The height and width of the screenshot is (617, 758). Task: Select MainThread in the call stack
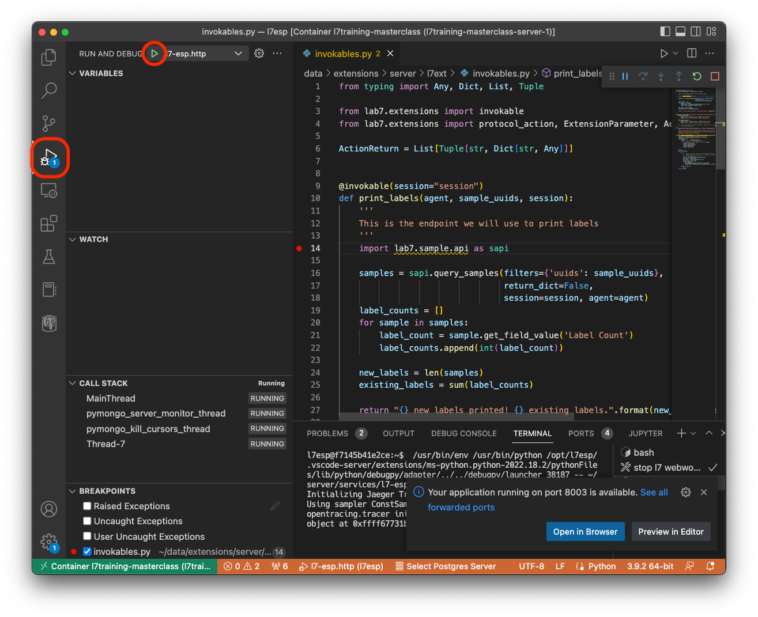(111, 398)
